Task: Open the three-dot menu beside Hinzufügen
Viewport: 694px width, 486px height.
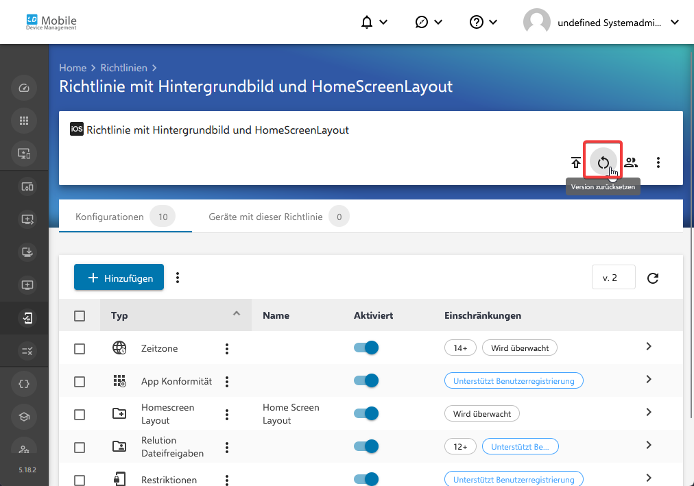Action: click(x=178, y=277)
